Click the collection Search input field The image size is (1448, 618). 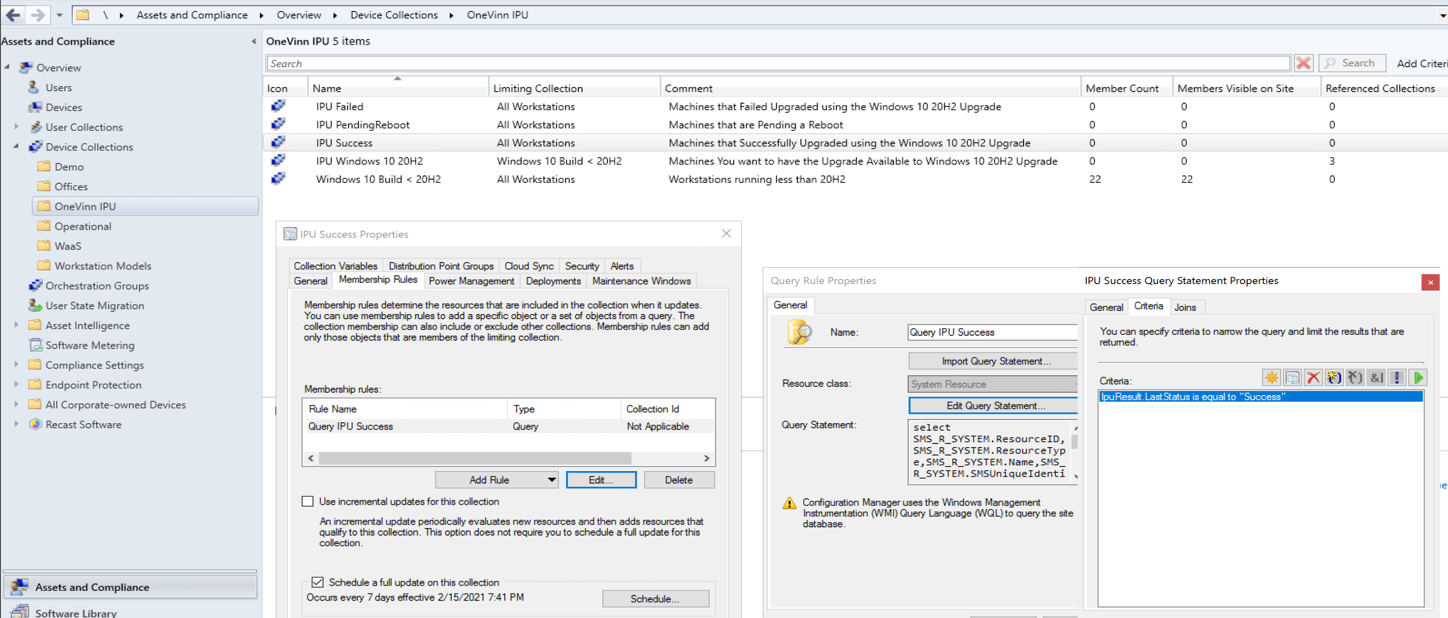[777, 63]
